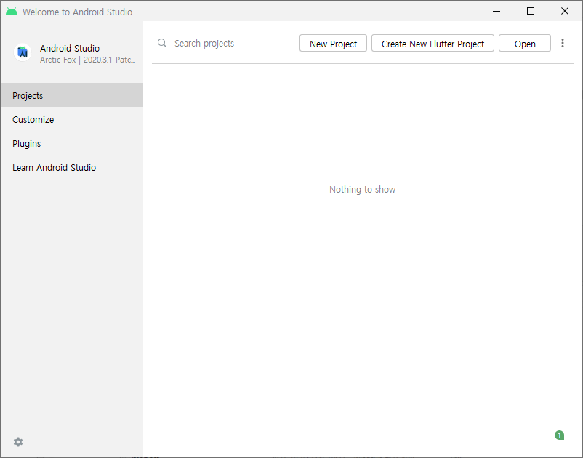The image size is (583, 458).
Task: Select the Projects tab in sidebar
Action: coord(72,95)
